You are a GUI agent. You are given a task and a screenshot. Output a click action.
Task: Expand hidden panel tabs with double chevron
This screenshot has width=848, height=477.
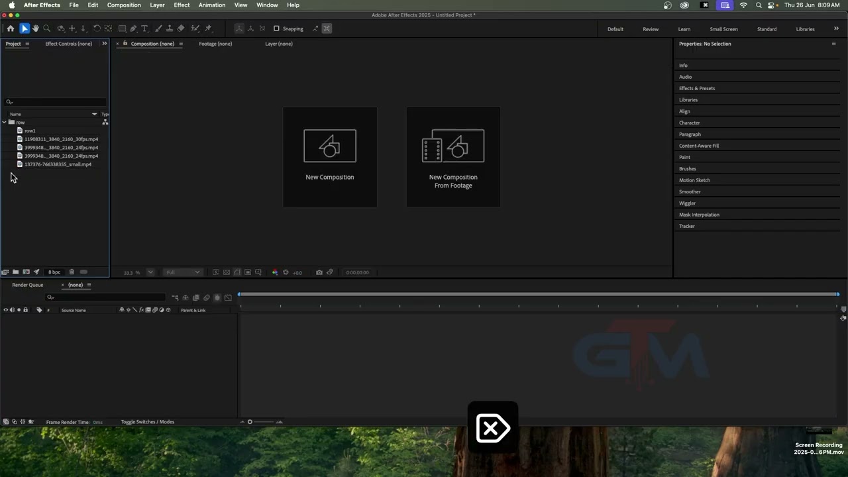click(104, 44)
